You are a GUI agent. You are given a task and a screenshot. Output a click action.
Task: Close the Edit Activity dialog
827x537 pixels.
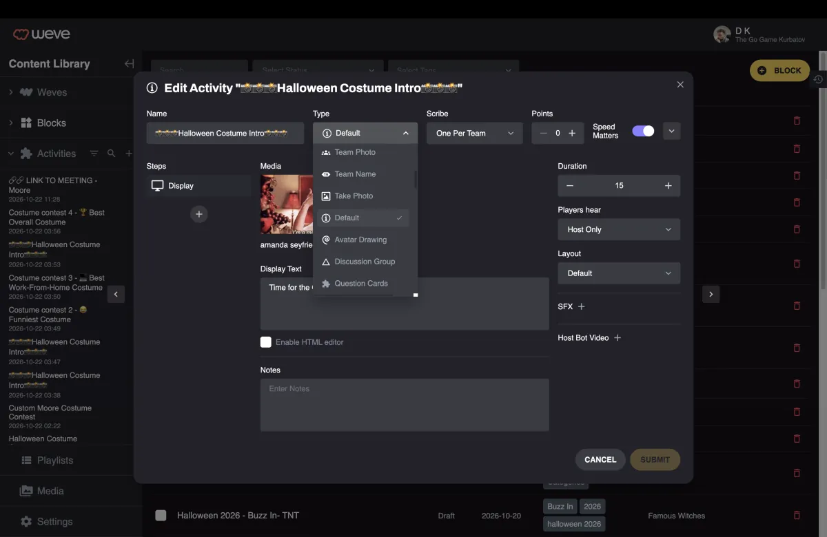pos(680,85)
